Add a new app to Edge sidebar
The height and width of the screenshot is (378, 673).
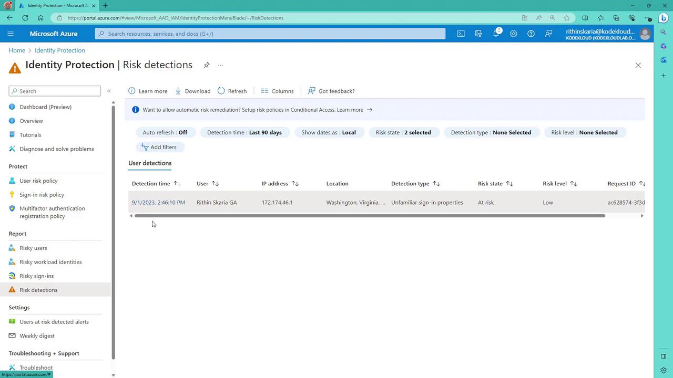click(664, 76)
